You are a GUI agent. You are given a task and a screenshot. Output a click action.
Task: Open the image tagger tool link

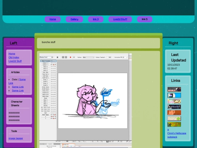[16, 138]
